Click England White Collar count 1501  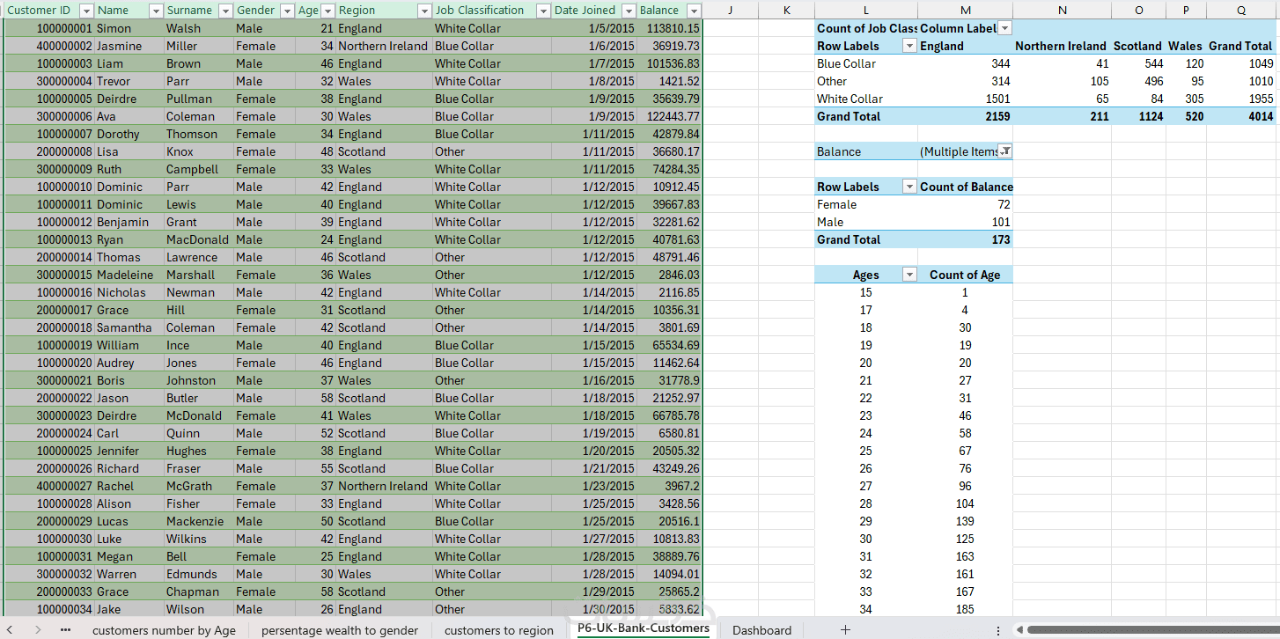tap(966, 99)
